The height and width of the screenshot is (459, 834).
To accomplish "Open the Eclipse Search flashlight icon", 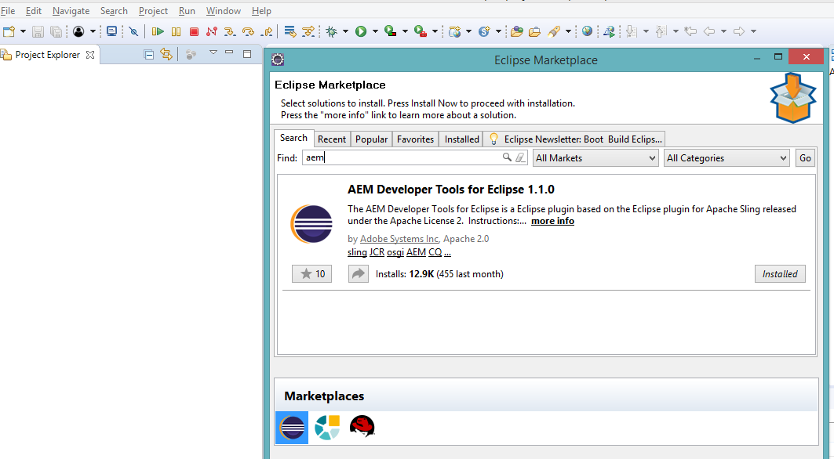I will (555, 31).
